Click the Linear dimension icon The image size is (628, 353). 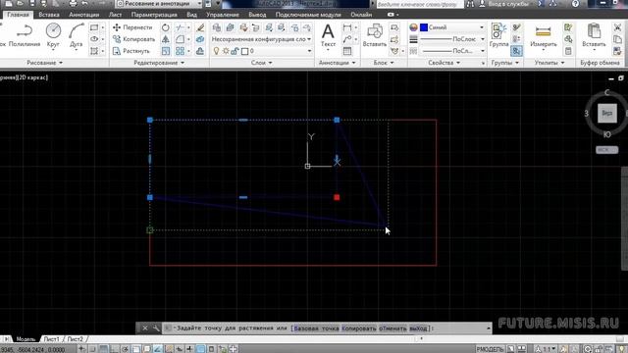tap(347, 27)
